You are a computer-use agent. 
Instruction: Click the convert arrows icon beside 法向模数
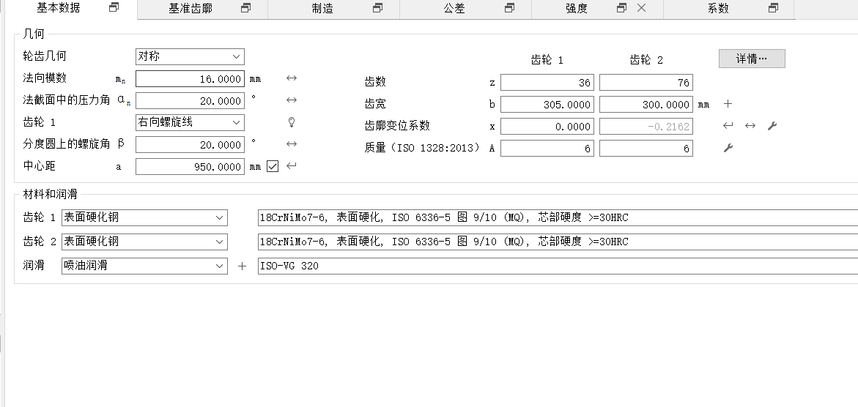(x=291, y=78)
